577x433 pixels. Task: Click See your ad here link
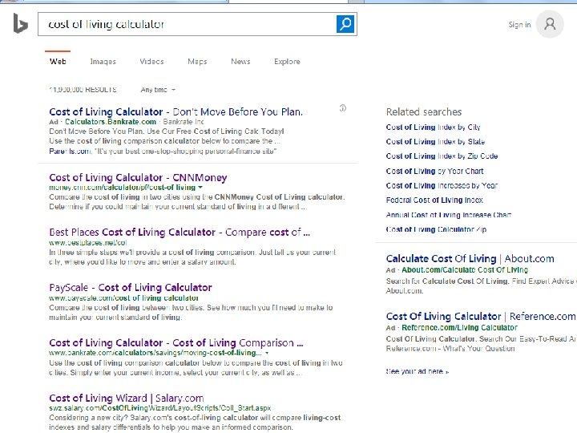coord(418,371)
